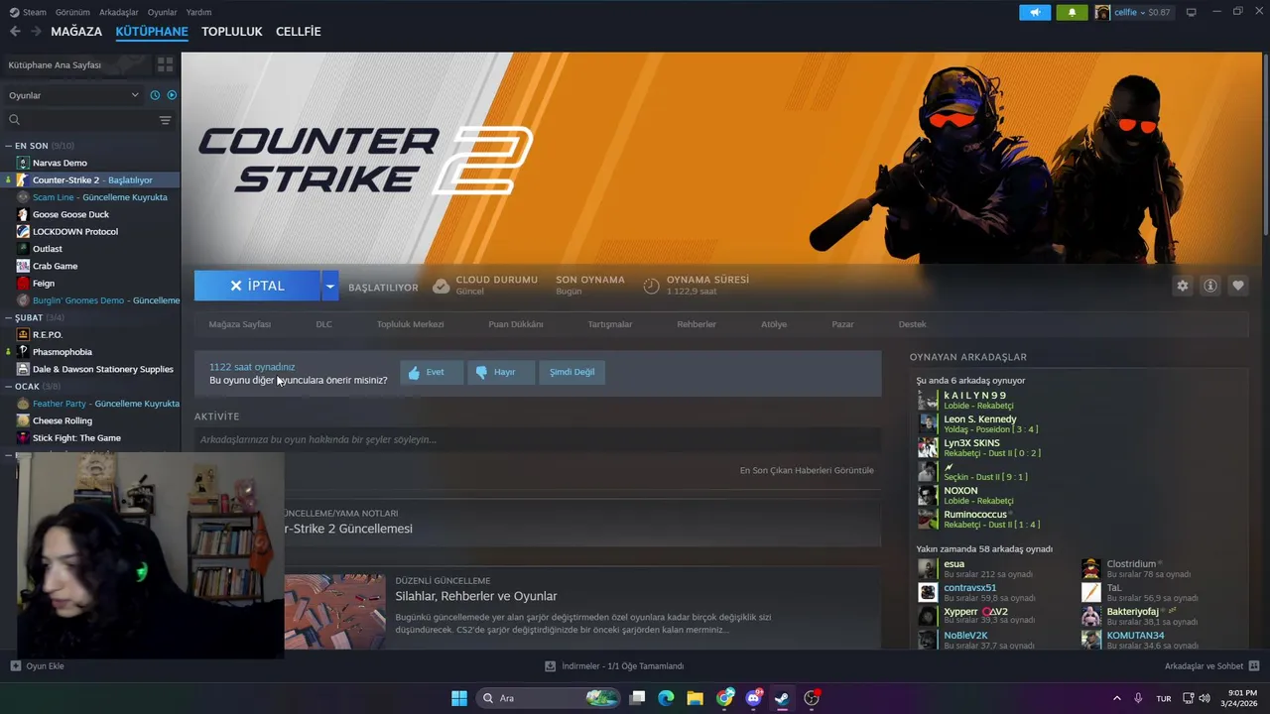
Task: Open OBS Studio from the taskbar
Action: tap(812, 698)
